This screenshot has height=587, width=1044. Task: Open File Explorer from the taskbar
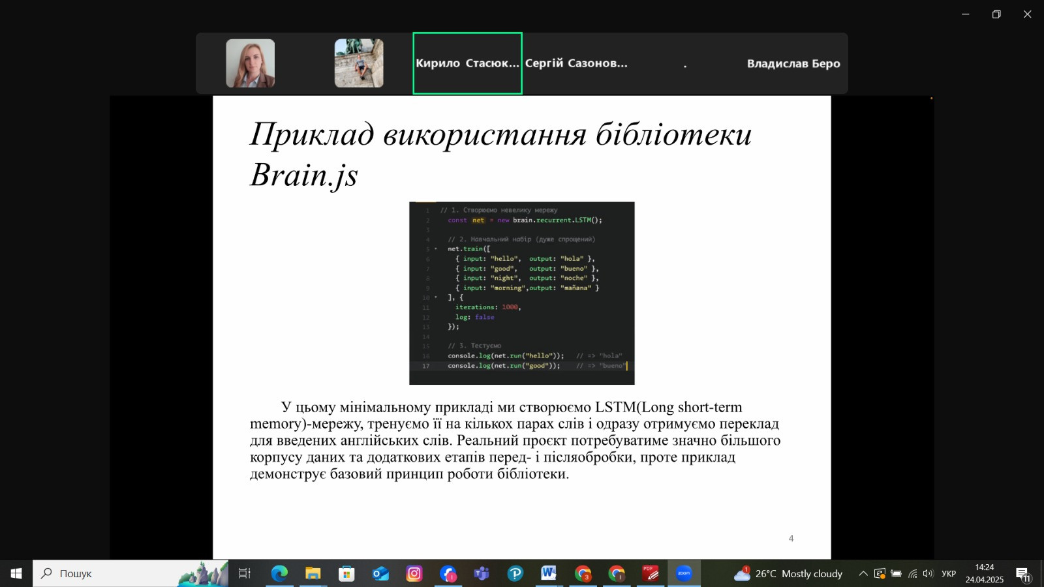pyautogui.click(x=313, y=573)
